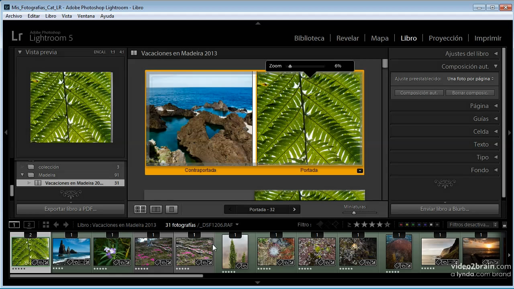Open Ventana menu

coord(86,16)
